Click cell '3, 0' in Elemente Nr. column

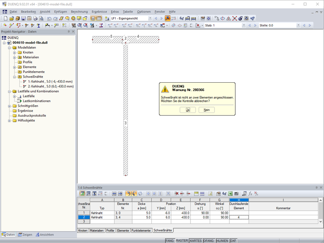[123, 213]
